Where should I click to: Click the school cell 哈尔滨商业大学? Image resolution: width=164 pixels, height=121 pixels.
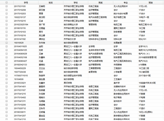(71, 25)
